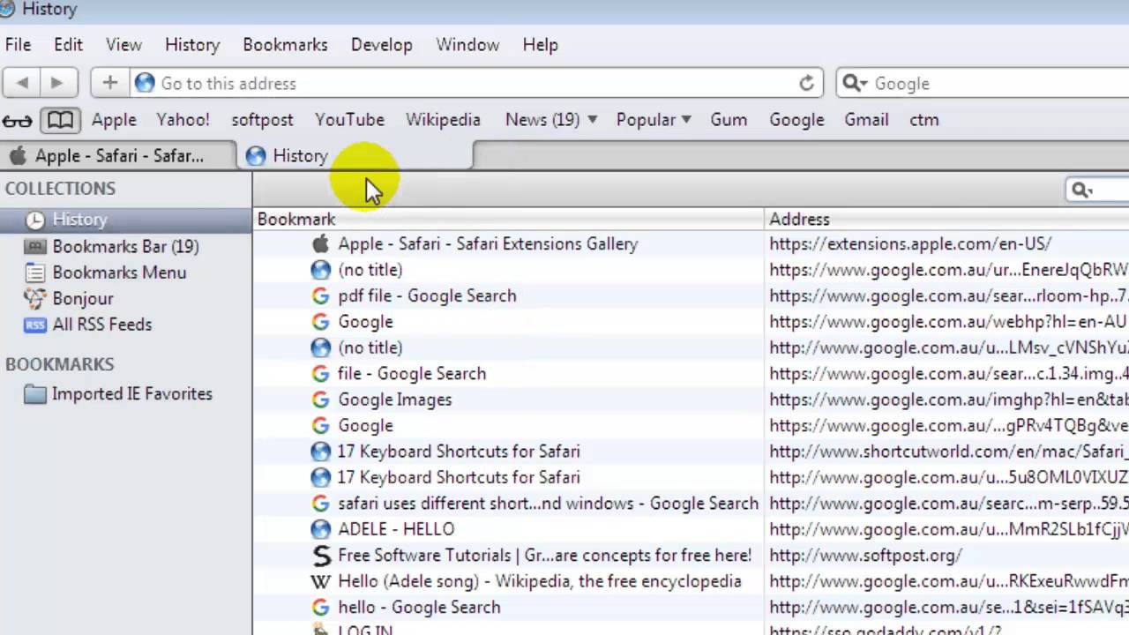Screen dimensions: 1129x635
Task: Select Bookmarks Bar (19) in sidebar
Action: (125, 246)
